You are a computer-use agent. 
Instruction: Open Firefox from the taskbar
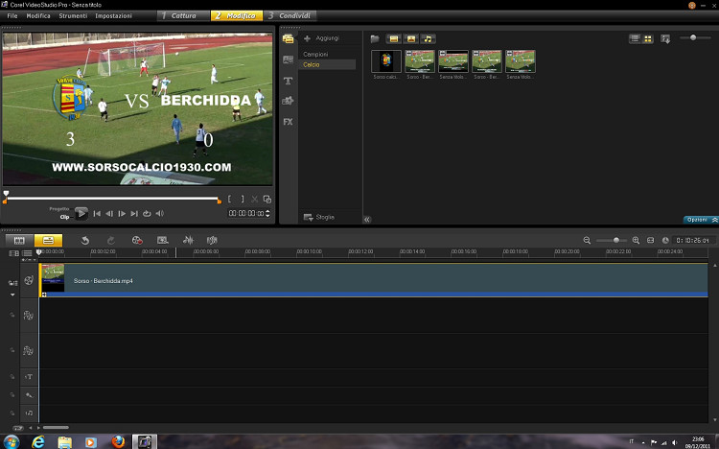tap(118, 441)
